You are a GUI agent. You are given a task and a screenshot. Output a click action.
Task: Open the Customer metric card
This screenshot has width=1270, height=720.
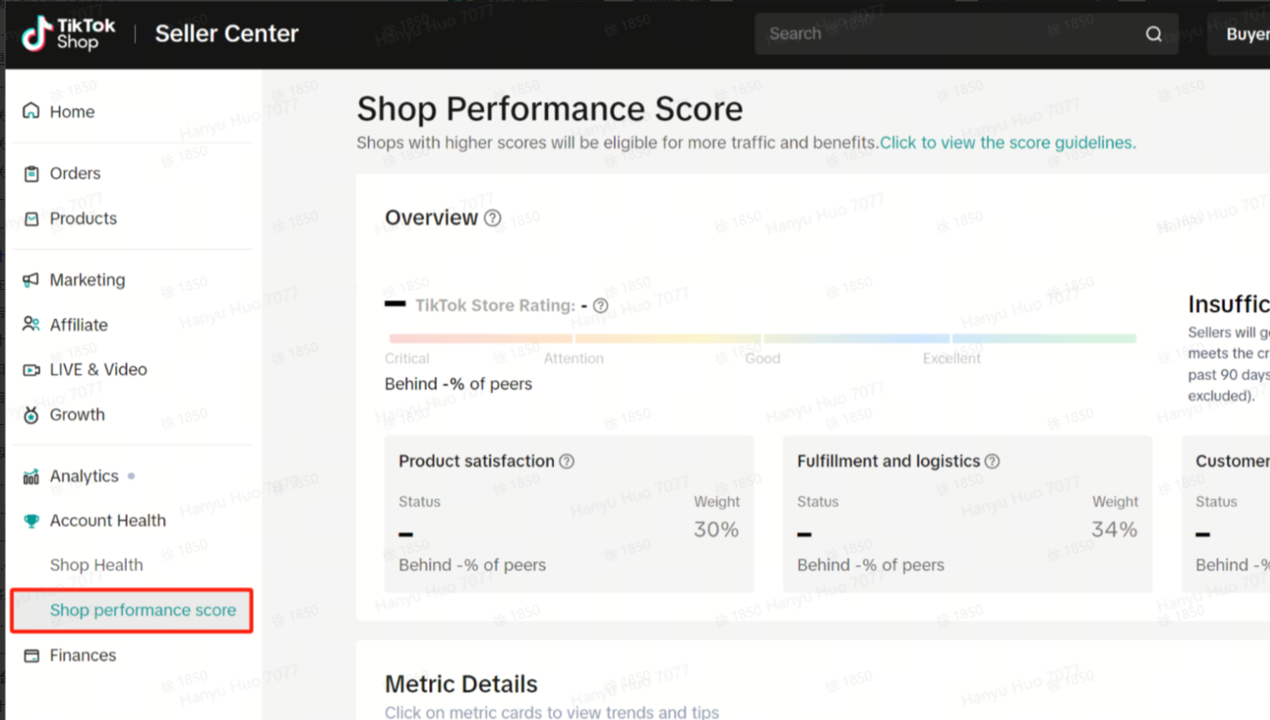point(1226,514)
